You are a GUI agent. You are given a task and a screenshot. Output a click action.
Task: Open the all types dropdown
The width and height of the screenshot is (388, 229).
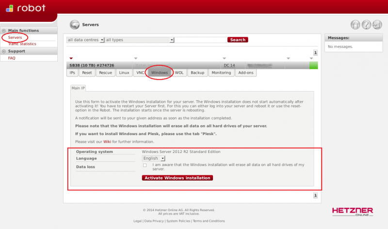[x=139, y=40]
